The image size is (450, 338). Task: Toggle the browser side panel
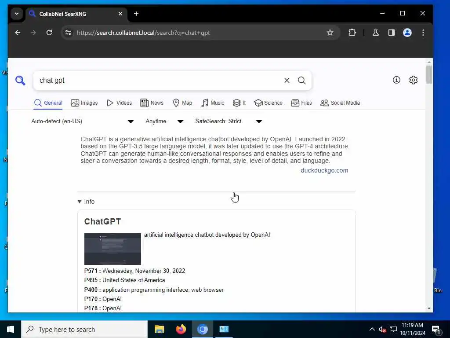tap(392, 33)
